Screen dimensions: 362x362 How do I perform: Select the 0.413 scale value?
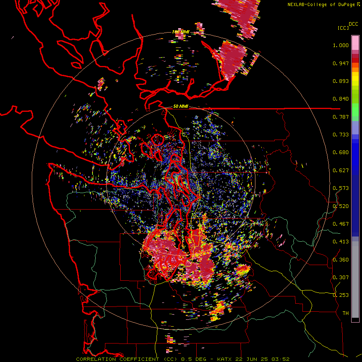coord(341,242)
